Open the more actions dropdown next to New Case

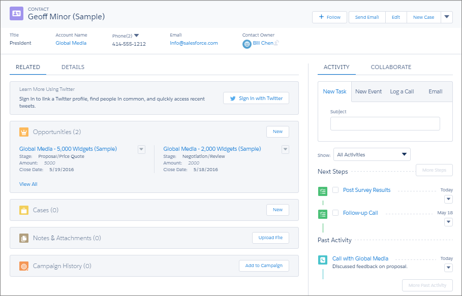(447, 17)
